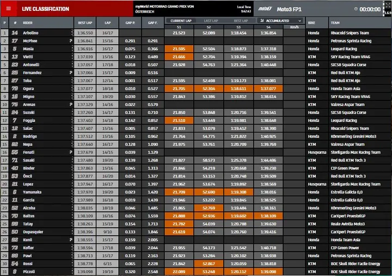Select rider Sasaki
This screenshot has height=276, width=392.
tap(28, 160)
